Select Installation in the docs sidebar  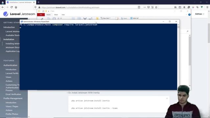9,39
